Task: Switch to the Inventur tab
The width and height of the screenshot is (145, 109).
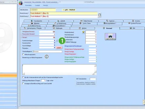Action: 136,21
